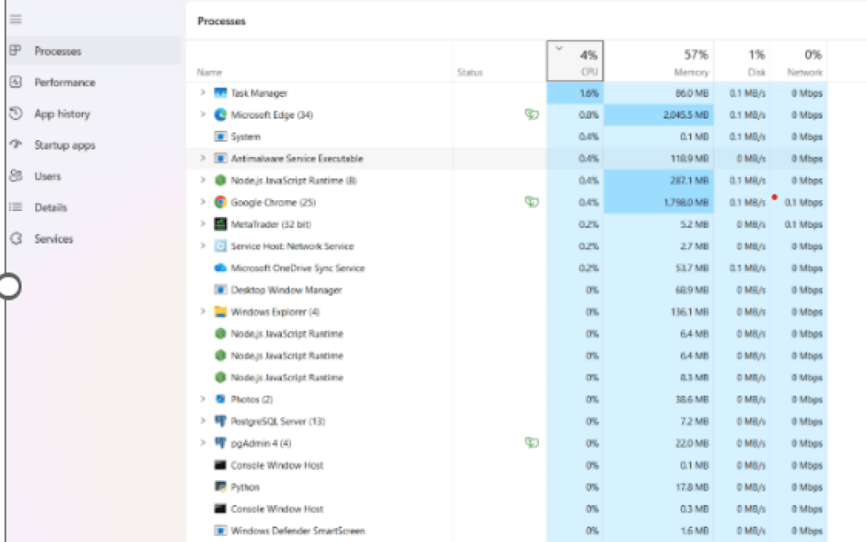Screen dimensions: 867x542
Task: Click the Details list icon
Action: [x=15, y=207]
